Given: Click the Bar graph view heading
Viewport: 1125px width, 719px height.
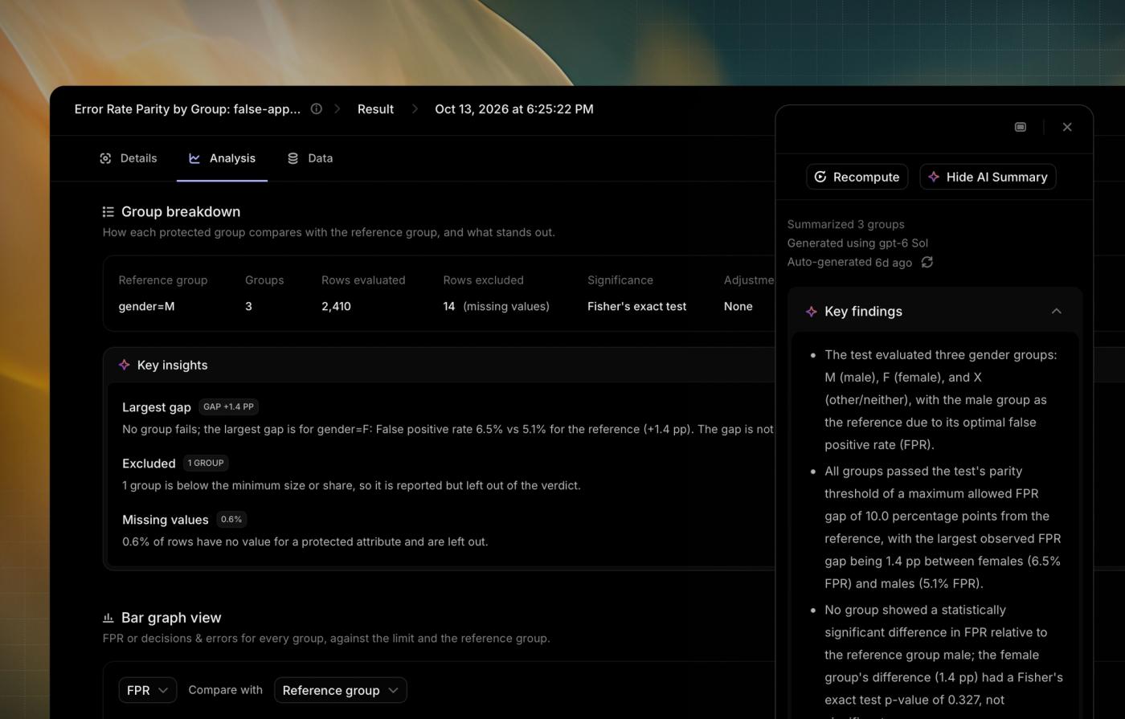Looking at the screenshot, I should [171, 618].
